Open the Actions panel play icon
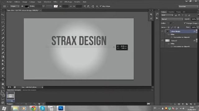Image resolution: width=199 pixels, height=111 pixels. [x=157, y=18]
